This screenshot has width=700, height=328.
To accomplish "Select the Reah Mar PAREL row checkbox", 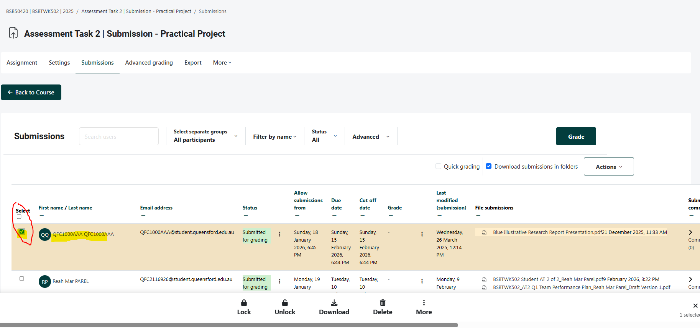I will coord(22,279).
